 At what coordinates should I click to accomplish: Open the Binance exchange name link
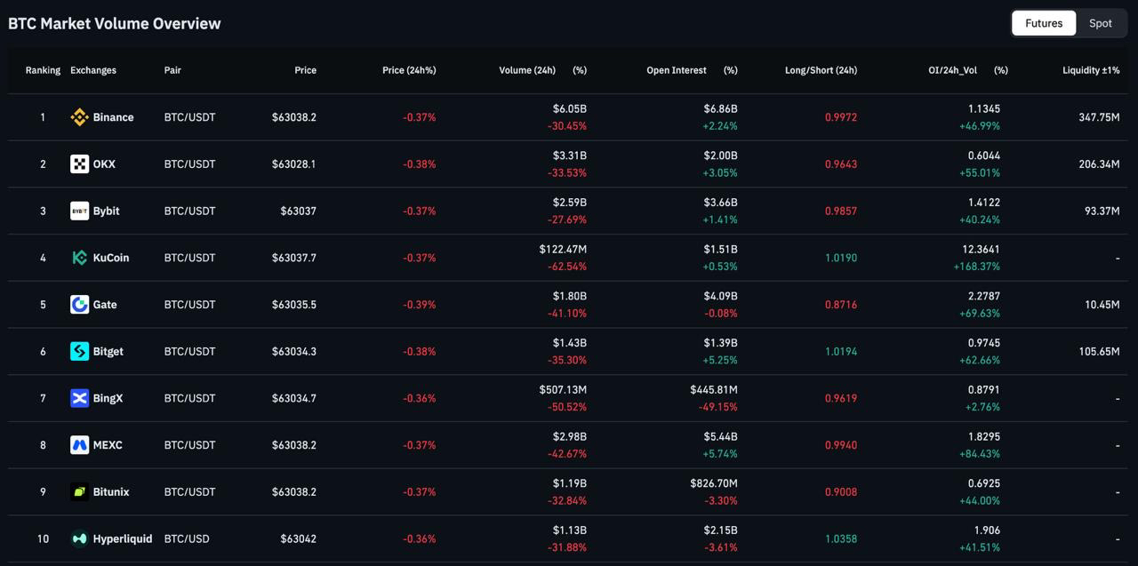click(113, 117)
